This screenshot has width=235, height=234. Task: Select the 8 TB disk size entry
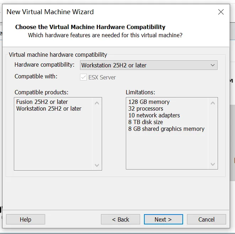tap(145, 122)
